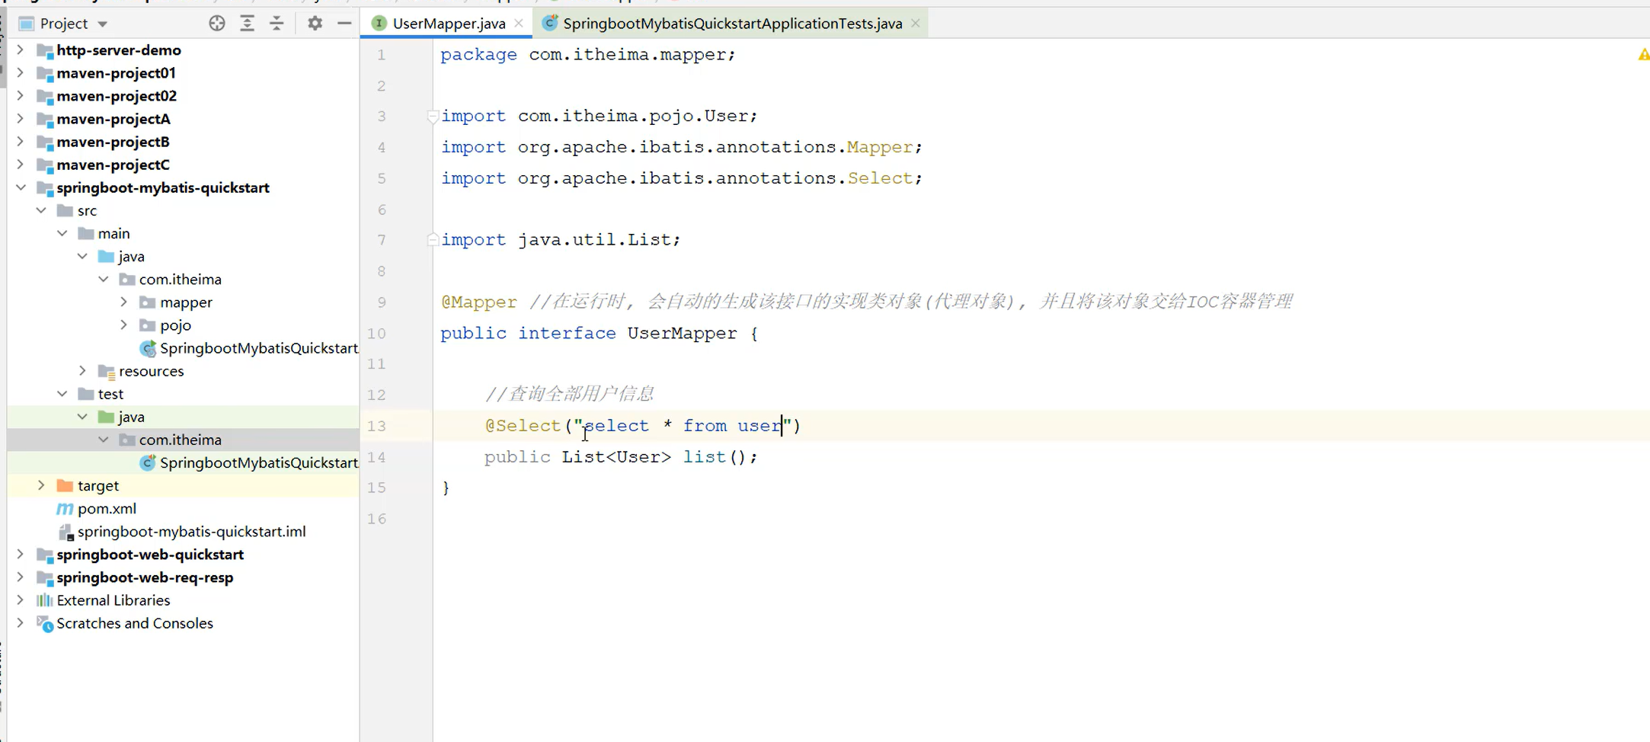Click the Expand All icon in Project toolbar
Image resolution: width=1650 pixels, height=742 pixels.
click(247, 23)
